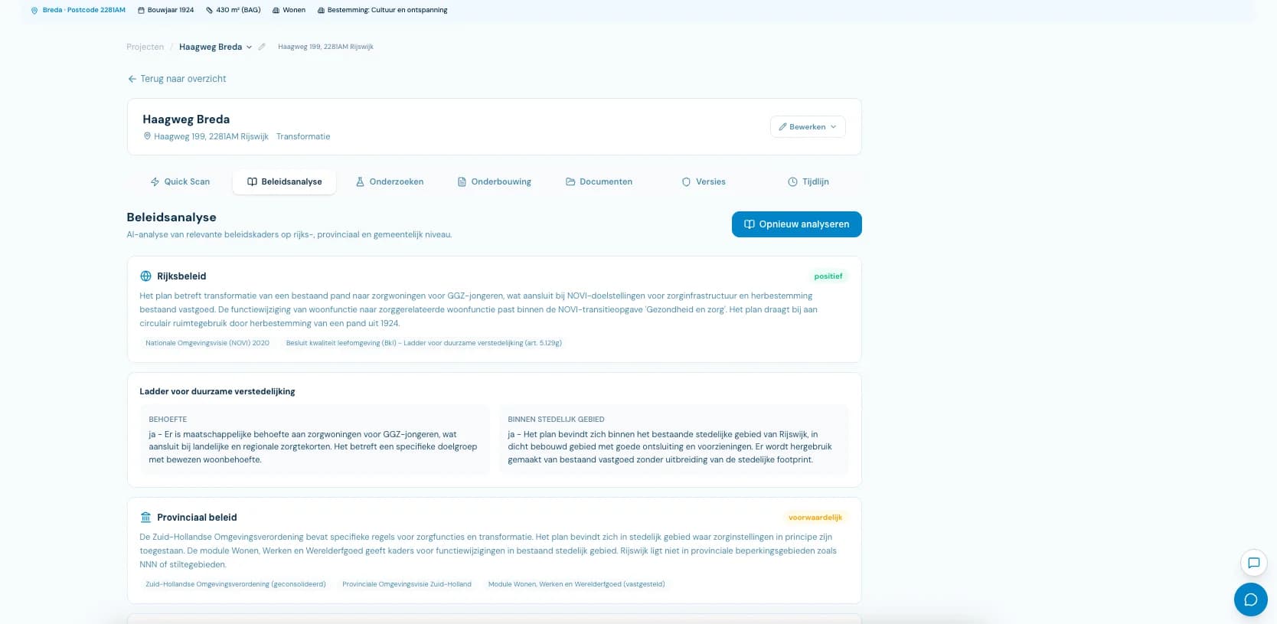Click the back arrow before Terug naar overzicht
1277x624 pixels.
coord(132,79)
